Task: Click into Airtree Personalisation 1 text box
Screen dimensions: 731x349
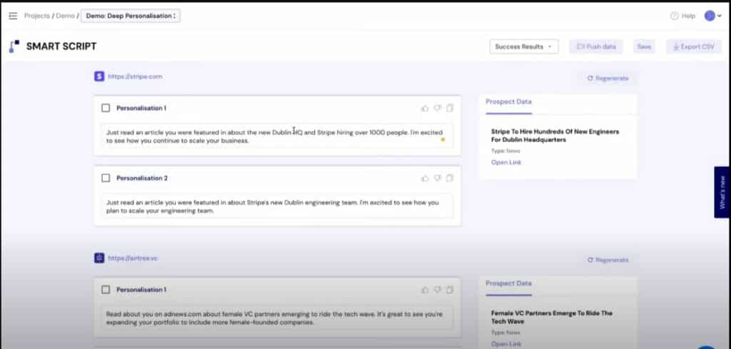Action: coord(278,318)
